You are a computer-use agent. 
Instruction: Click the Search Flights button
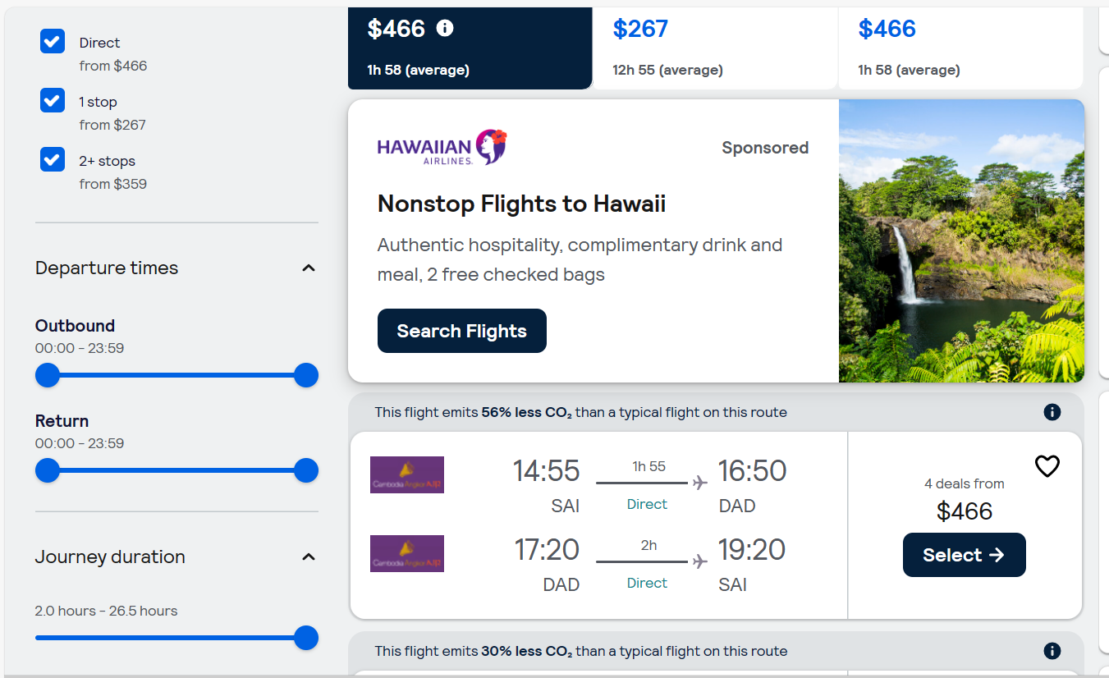[461, 331]
